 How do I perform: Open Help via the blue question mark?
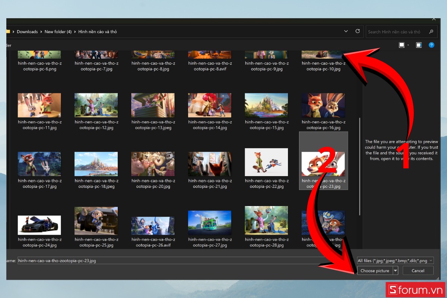[x=431, y=45]
